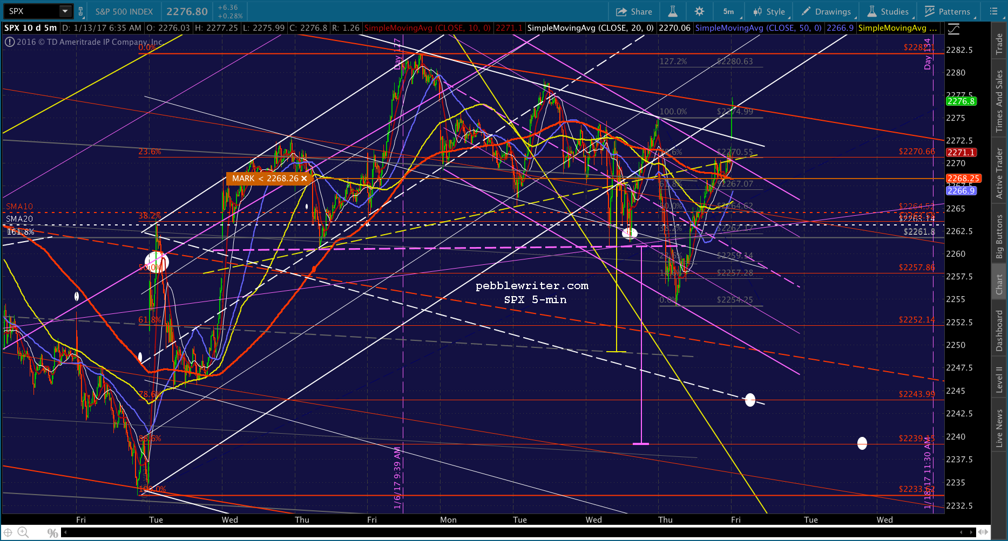Select the zoom-in magnifier tool
The width and height of the screenshot is (1008, 541).
[x=23, y=532]
